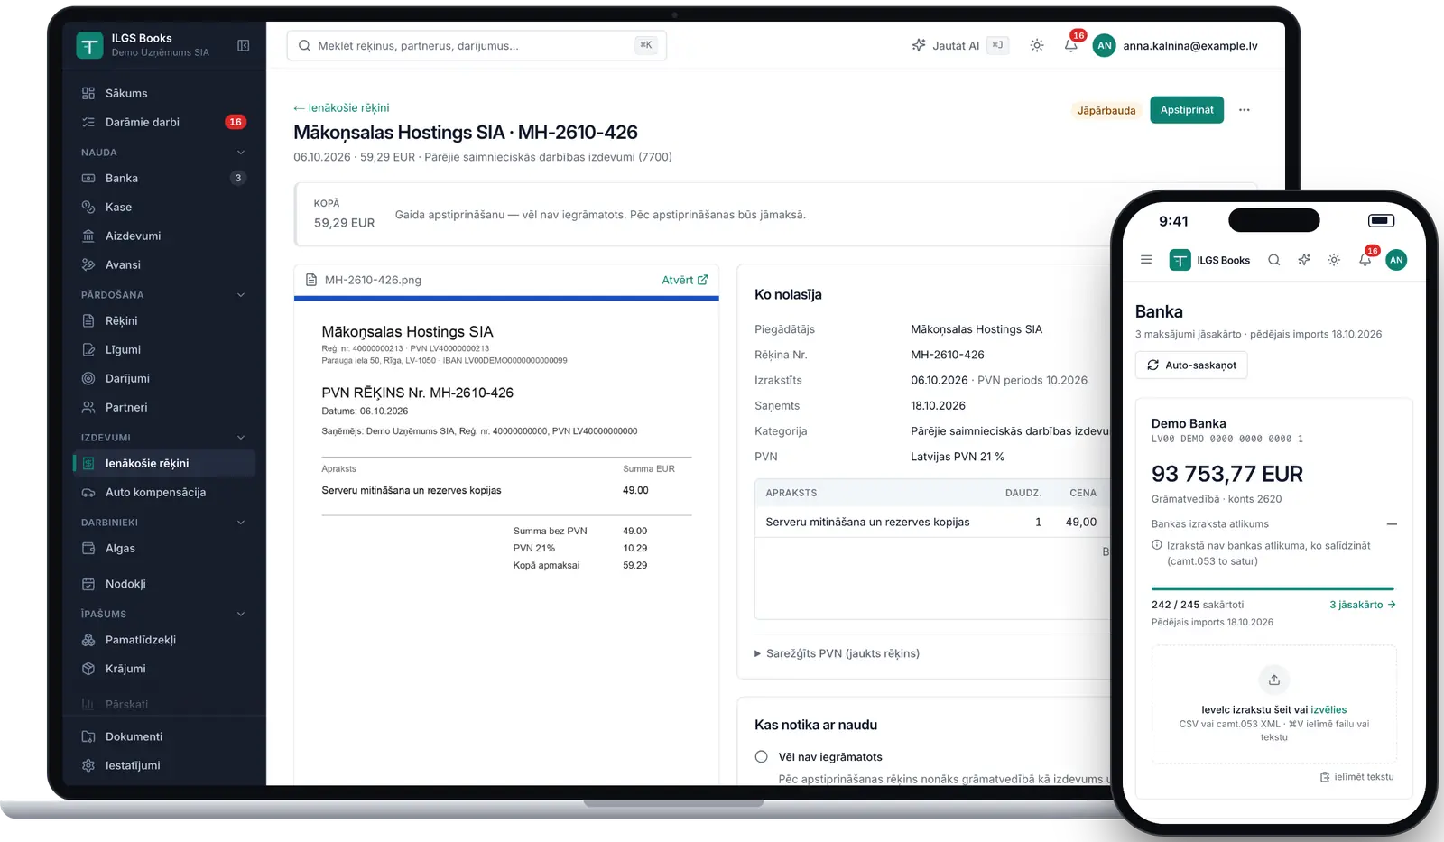Click the izvēlies file link
This screenshot has height=842, width=1444.
(1328, 710)
